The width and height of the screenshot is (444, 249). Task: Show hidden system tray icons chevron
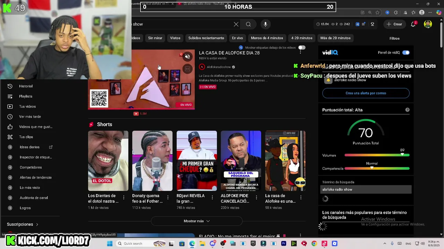(385, 243)
